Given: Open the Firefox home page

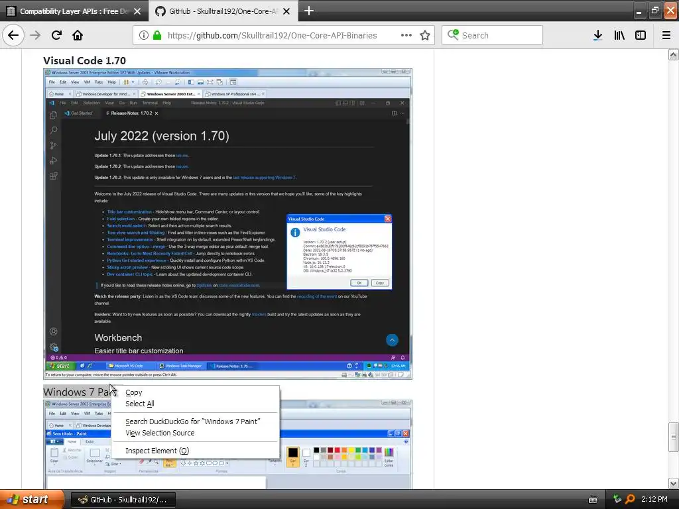Looking at the screenshot, I should click(78, 35).
